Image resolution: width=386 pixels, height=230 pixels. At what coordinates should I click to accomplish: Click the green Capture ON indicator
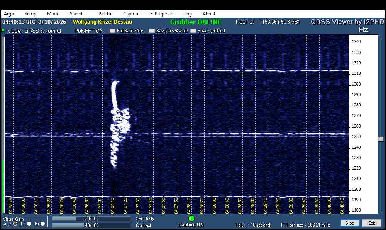click(191, 218)
